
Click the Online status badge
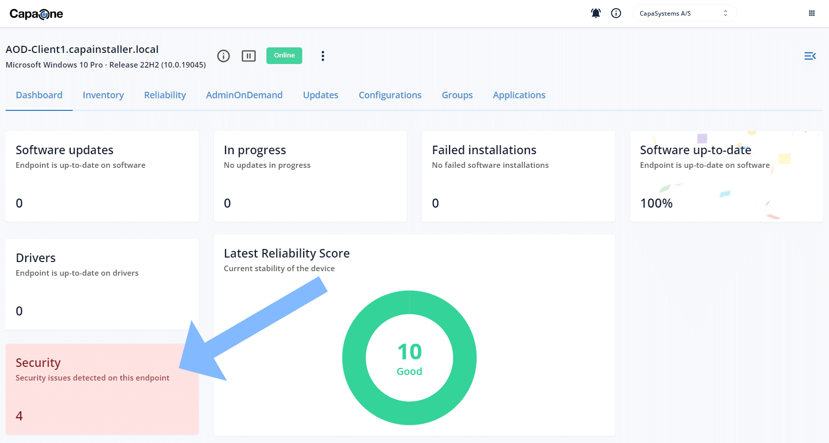[284, 55]
